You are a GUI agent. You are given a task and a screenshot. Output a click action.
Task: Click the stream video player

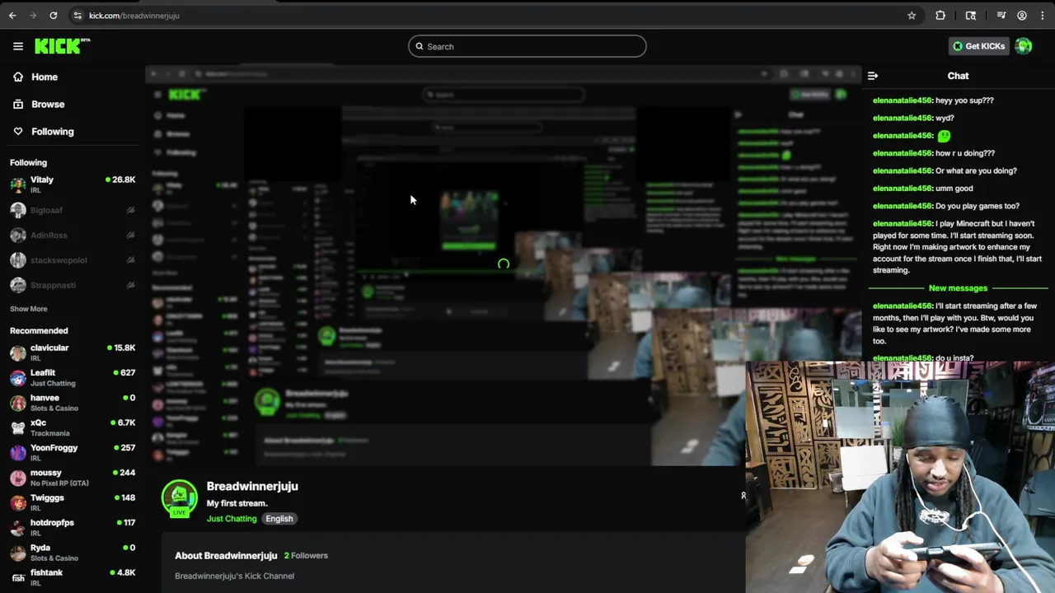coord(503,265)
